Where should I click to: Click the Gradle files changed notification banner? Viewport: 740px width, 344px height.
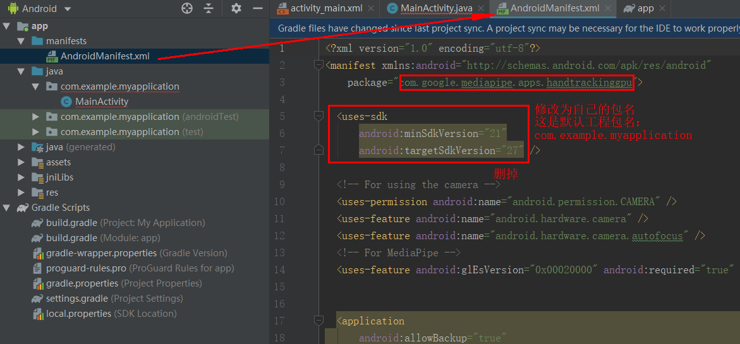[x=504, y=28]
